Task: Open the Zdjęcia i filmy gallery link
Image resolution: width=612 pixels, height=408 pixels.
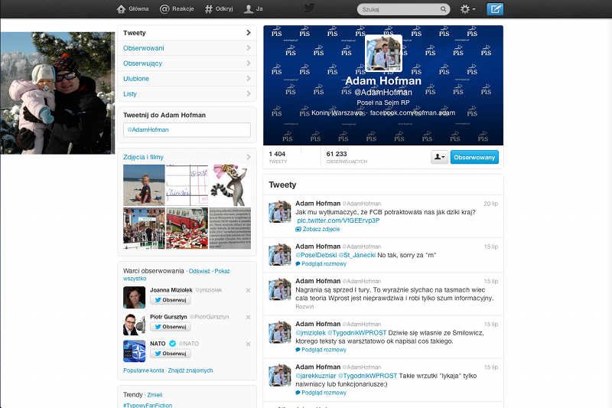Action: tap(143, 157)
